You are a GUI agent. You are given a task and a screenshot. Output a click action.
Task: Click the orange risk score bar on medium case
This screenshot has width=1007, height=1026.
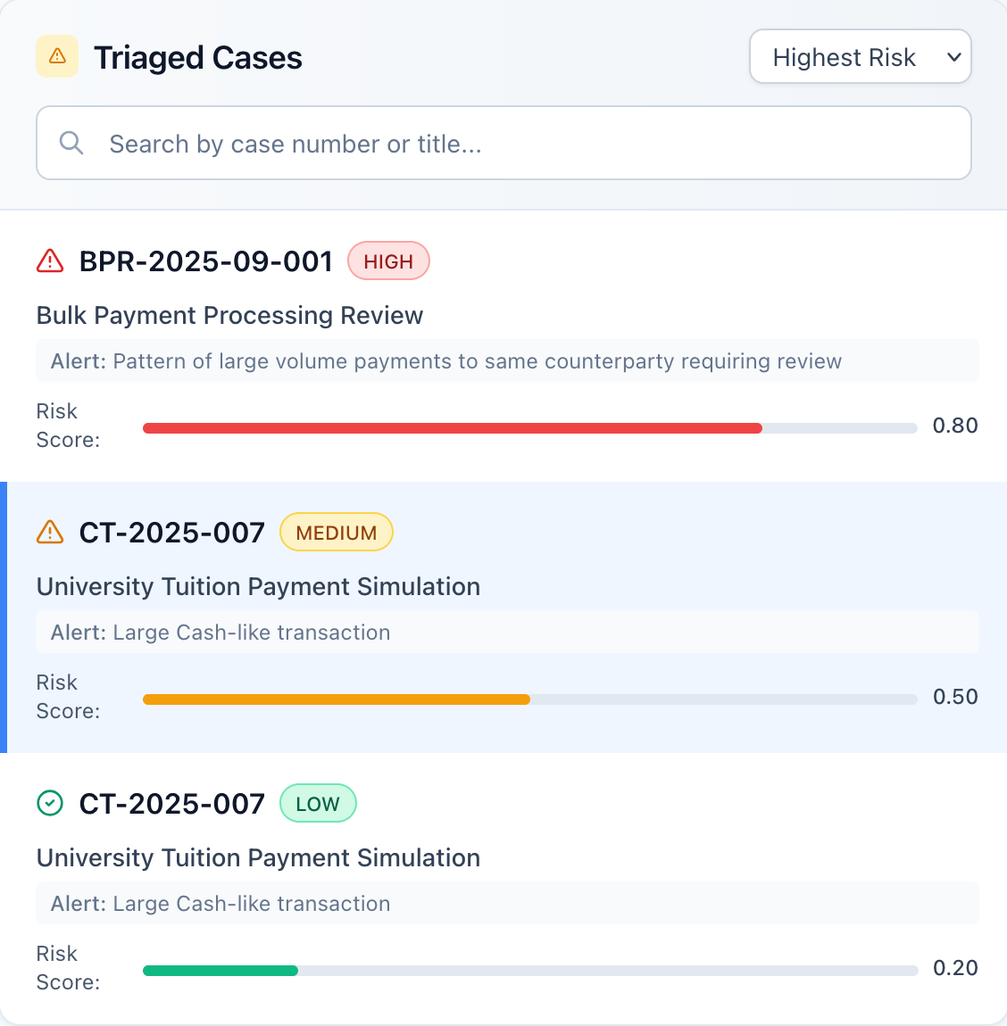point(337,699)
